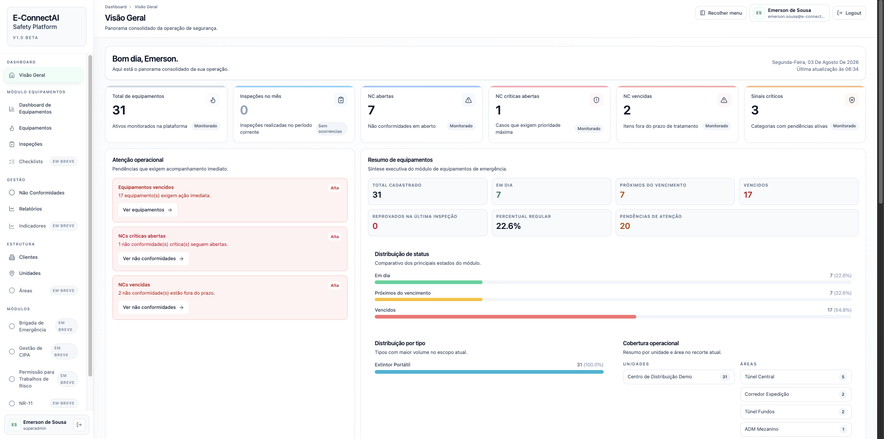Click the bar chart icon for Dashboard de Equipamentos
Screen dimensions: 884x439
click(12, 108)
